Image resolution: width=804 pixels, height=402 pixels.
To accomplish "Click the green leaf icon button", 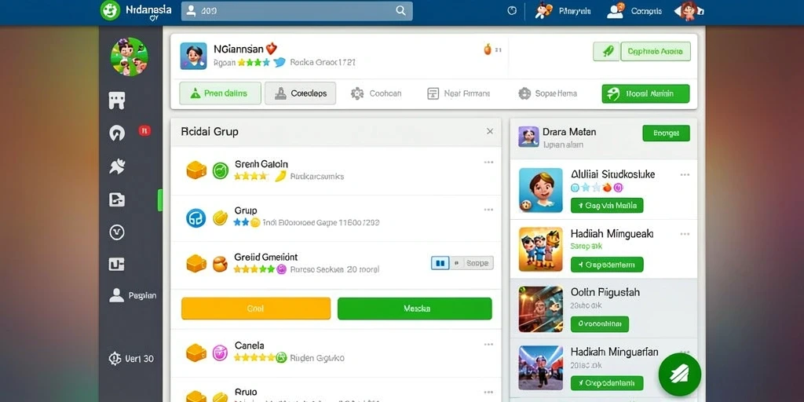I will point(606,51).
